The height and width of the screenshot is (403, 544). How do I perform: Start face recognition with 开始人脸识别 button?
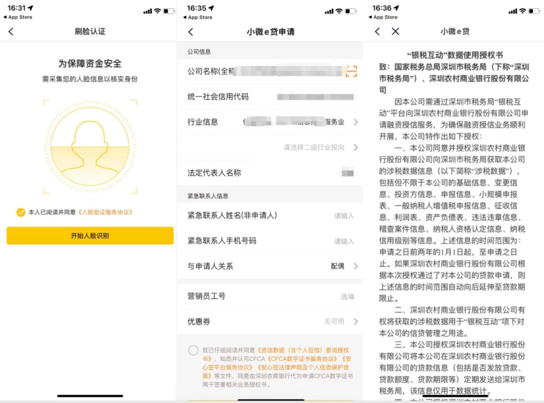[x=90, y=235]
